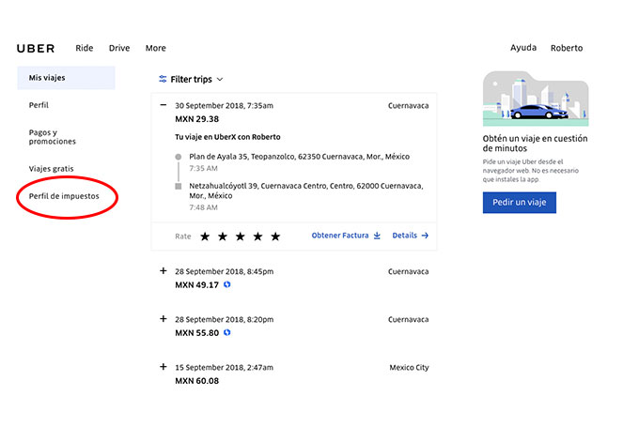Click the MXN 60.08 fare amount
Image resolution: width=639 pixels, height=442 pixels.
(x=196, y=381)
